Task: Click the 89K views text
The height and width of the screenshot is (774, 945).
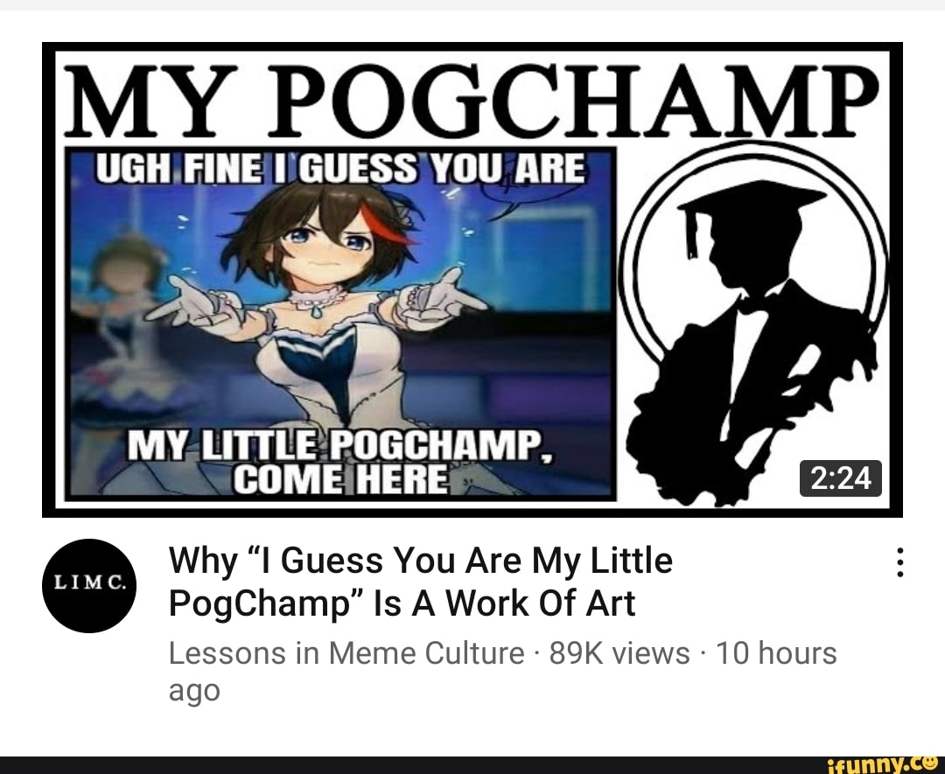Action: click(x=619, y=653)
